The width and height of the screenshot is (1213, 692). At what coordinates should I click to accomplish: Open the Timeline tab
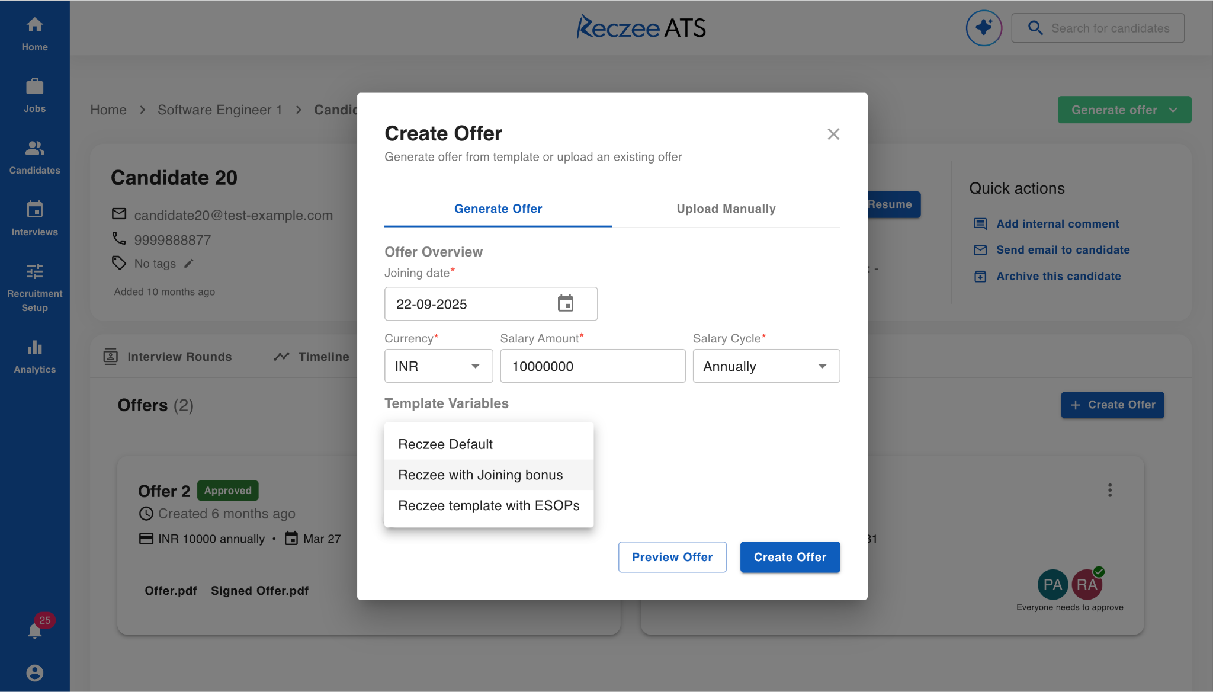(x=312, y=357)
